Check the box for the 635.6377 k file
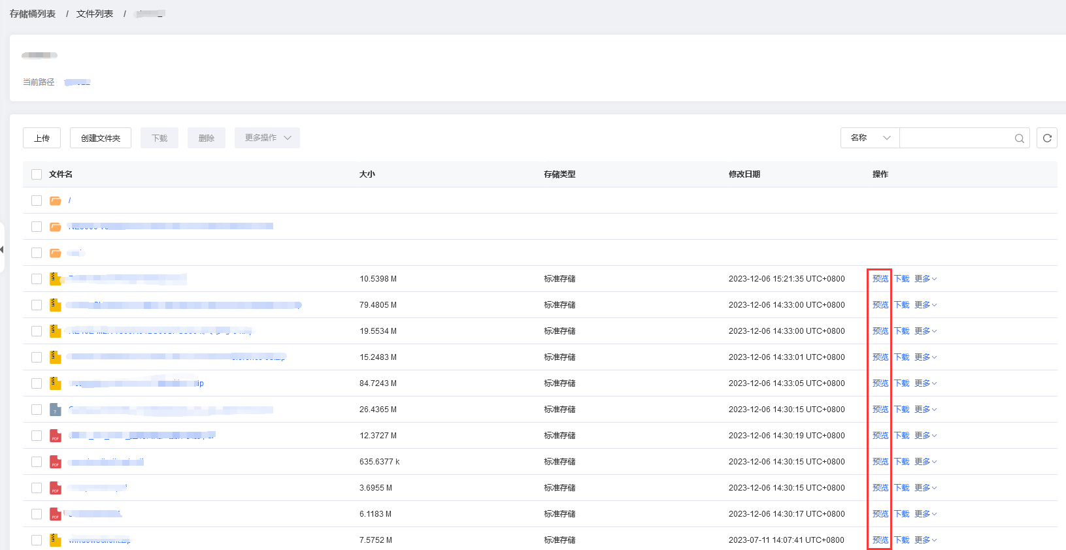Screen dimensions: 1066x550 tap(37, 462)
